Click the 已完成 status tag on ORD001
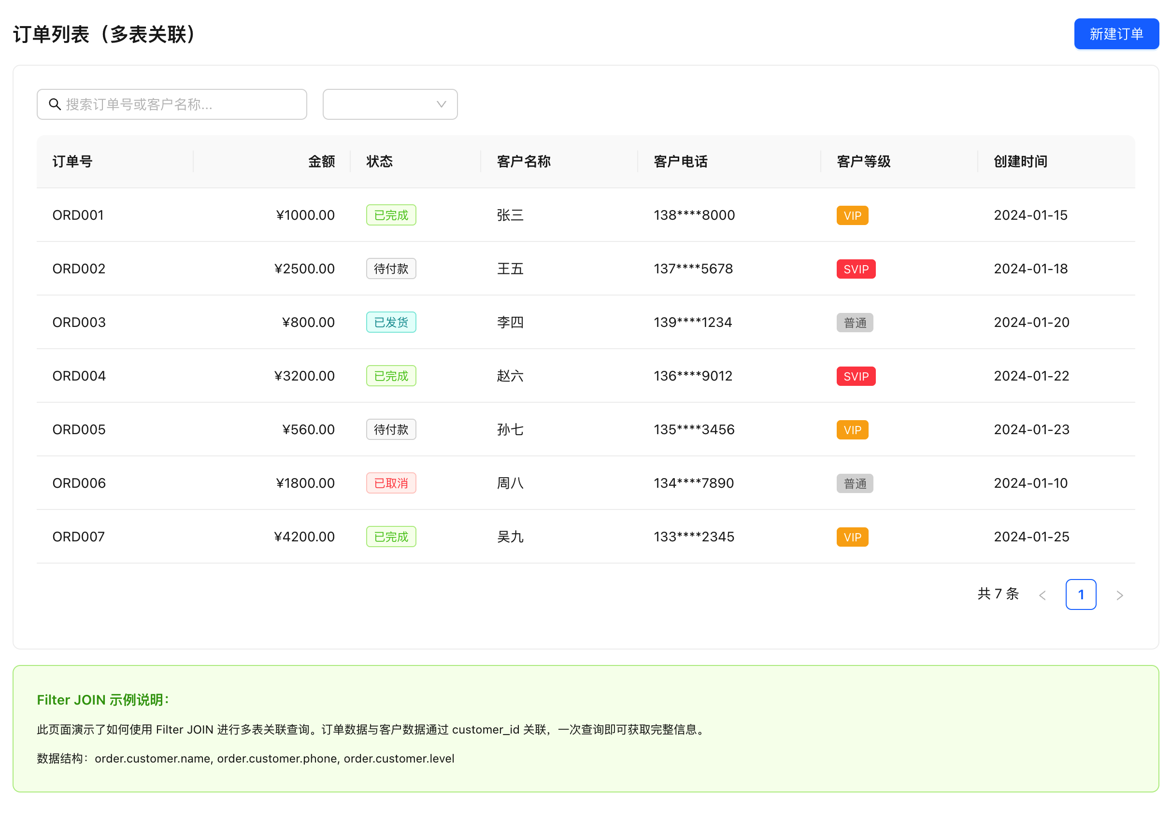This screenshot has height=820, width=1171. pyautogui.click(x=391, y=215)
